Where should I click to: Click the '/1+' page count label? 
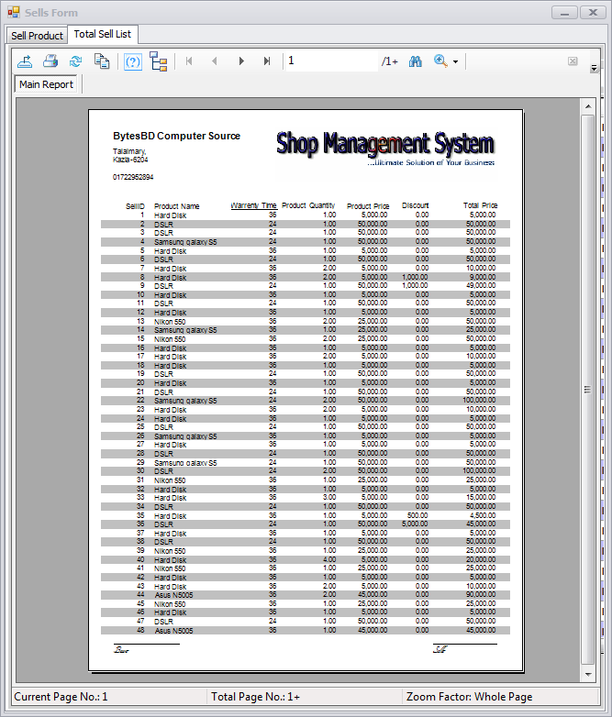[390, 61]
